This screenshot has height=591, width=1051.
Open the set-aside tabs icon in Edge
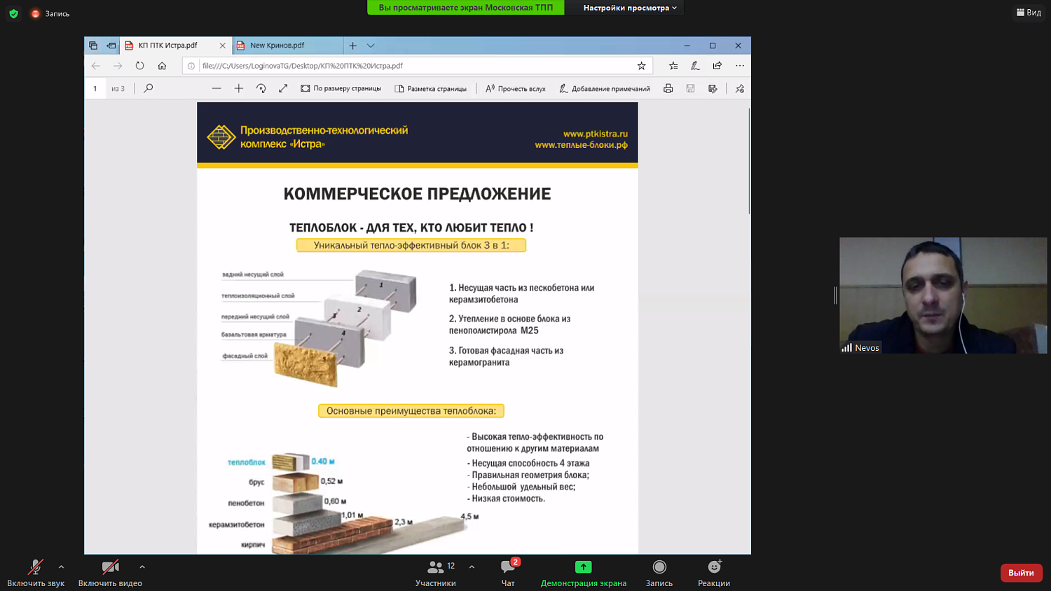click(x=93, y=46)
